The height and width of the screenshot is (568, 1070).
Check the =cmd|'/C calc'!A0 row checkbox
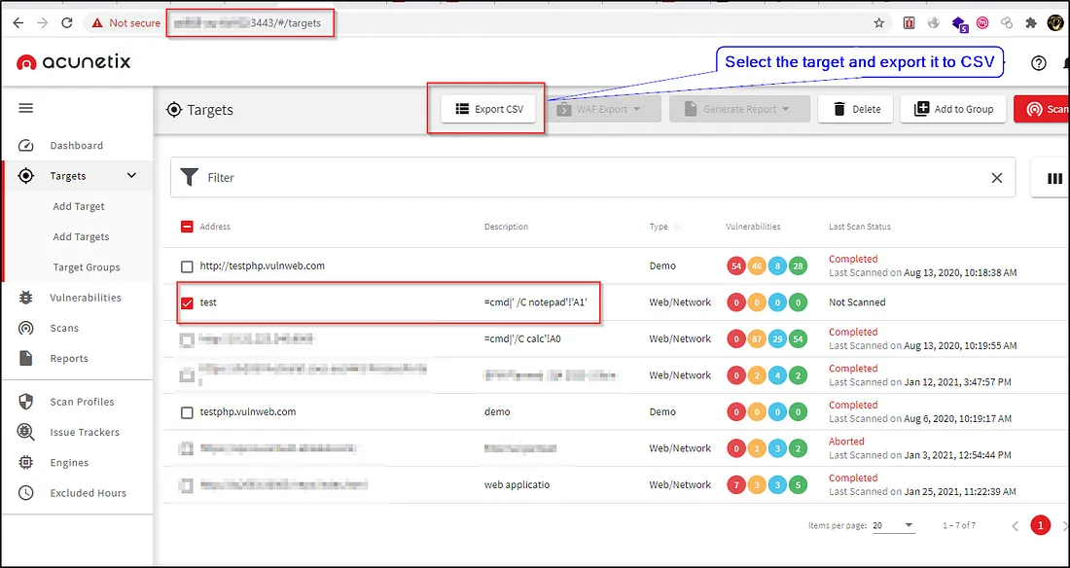[187, 339]
